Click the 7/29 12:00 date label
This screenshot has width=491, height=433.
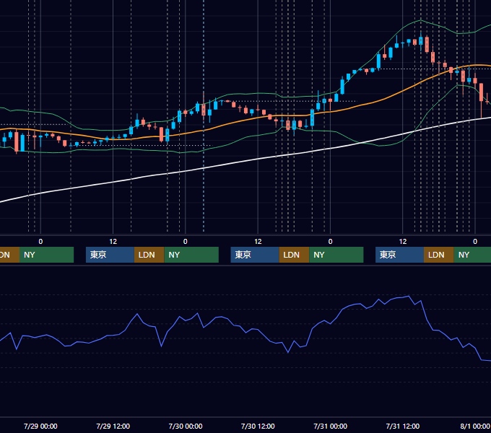pyautogui.click(x=113, y=426)
